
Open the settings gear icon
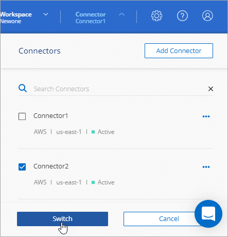(x=156, y=16)
